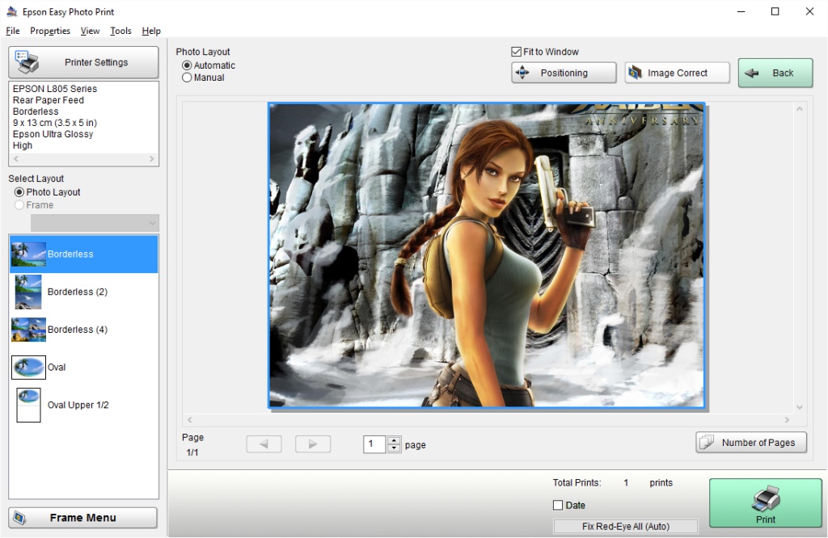Open the Image Correct tool
The width and height of the screenshot is (828, 538).
(x=677, y=73)
